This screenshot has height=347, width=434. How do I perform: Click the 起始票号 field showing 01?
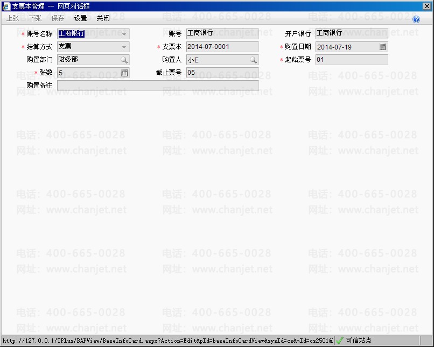click(352, 60)
